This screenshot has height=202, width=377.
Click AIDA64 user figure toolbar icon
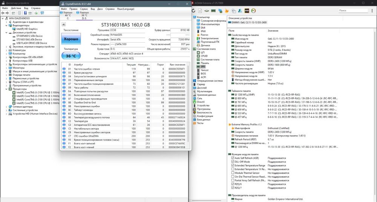pyautogui.click(x=240, y=11)
